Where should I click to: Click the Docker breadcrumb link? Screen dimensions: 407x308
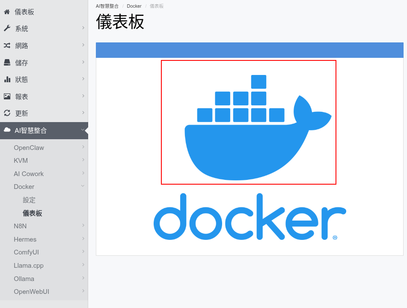pyautogui.click(x=134, y=6)
